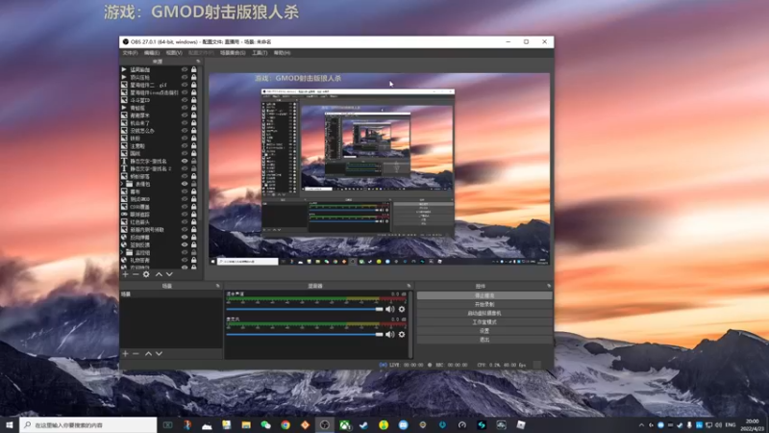
Task: Mute the desktop audio speaker icon
Action: point(390,309)
